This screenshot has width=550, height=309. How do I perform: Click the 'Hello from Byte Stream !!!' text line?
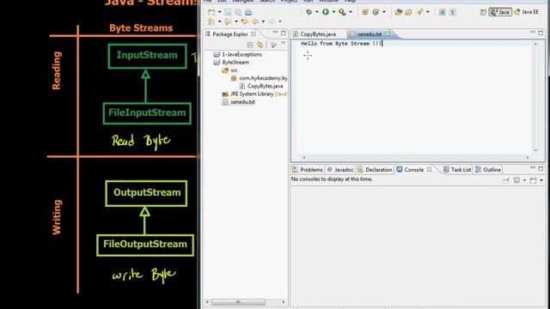341,44
